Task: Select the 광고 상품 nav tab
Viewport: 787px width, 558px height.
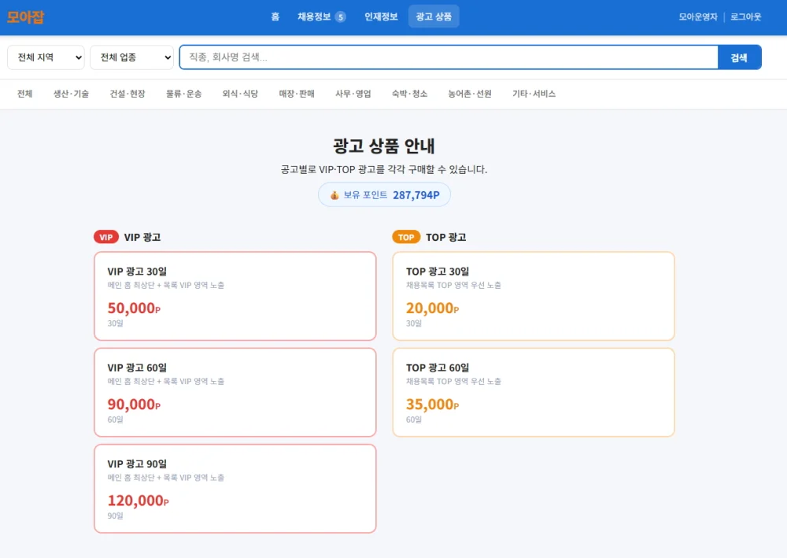Action: click(x=434, y=17)
